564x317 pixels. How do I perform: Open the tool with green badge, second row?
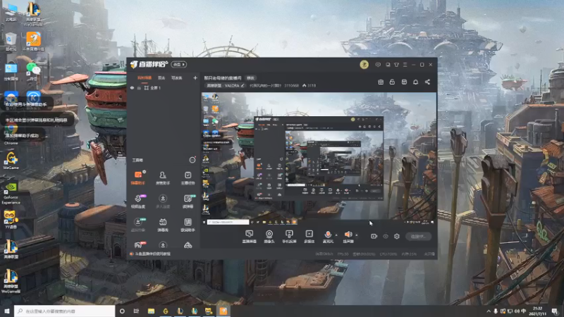188,201
